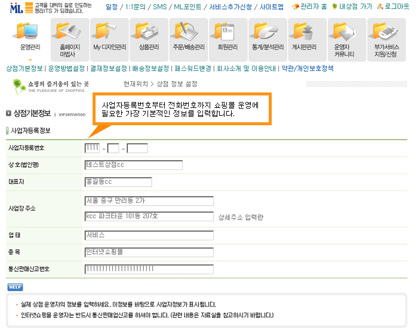Select the 배송정보설정 submenu item

pos(150,69)
